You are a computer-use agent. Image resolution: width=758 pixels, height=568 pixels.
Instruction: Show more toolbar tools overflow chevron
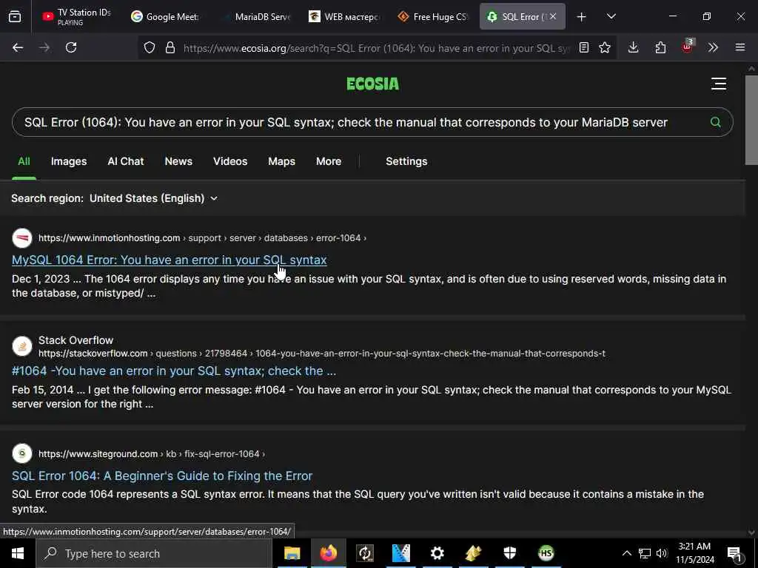713,47
